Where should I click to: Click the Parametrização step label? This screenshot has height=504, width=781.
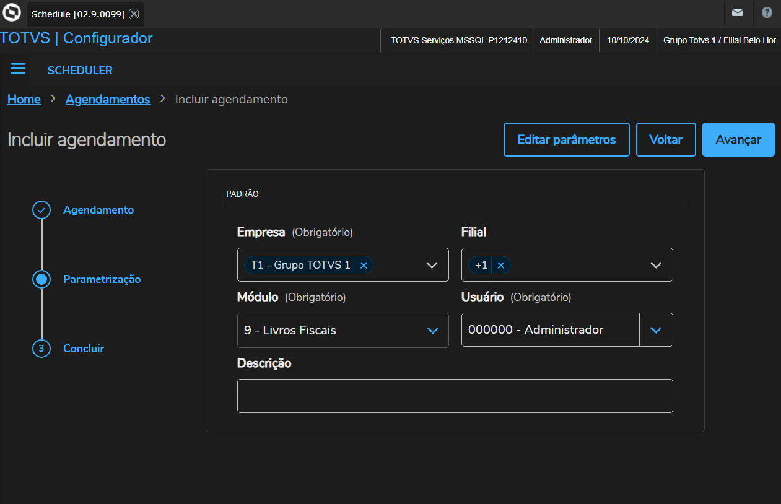(x=102, y=279)
